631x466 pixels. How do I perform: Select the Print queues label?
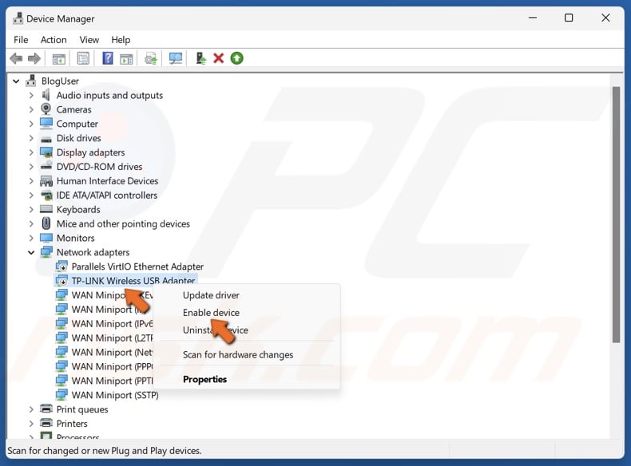coord(82,409)
